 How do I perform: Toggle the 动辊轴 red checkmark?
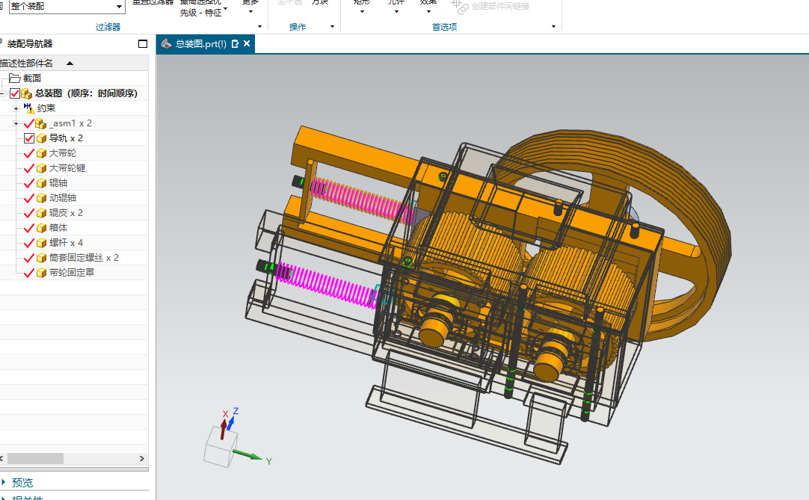click(29, 198)
